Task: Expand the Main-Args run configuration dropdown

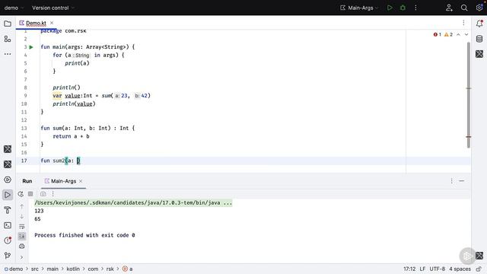Action: point(359,8)
